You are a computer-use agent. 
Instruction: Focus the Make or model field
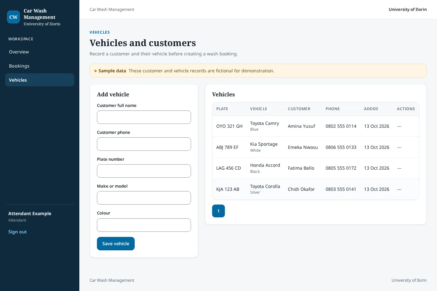pos(144,198)
